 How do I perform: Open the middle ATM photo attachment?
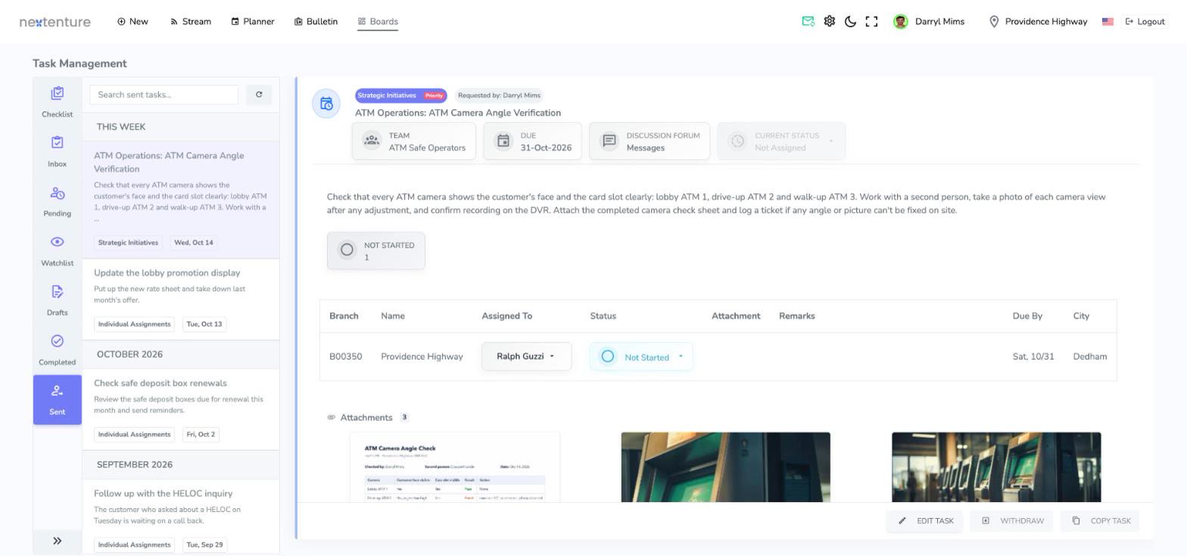click(725, 467)
